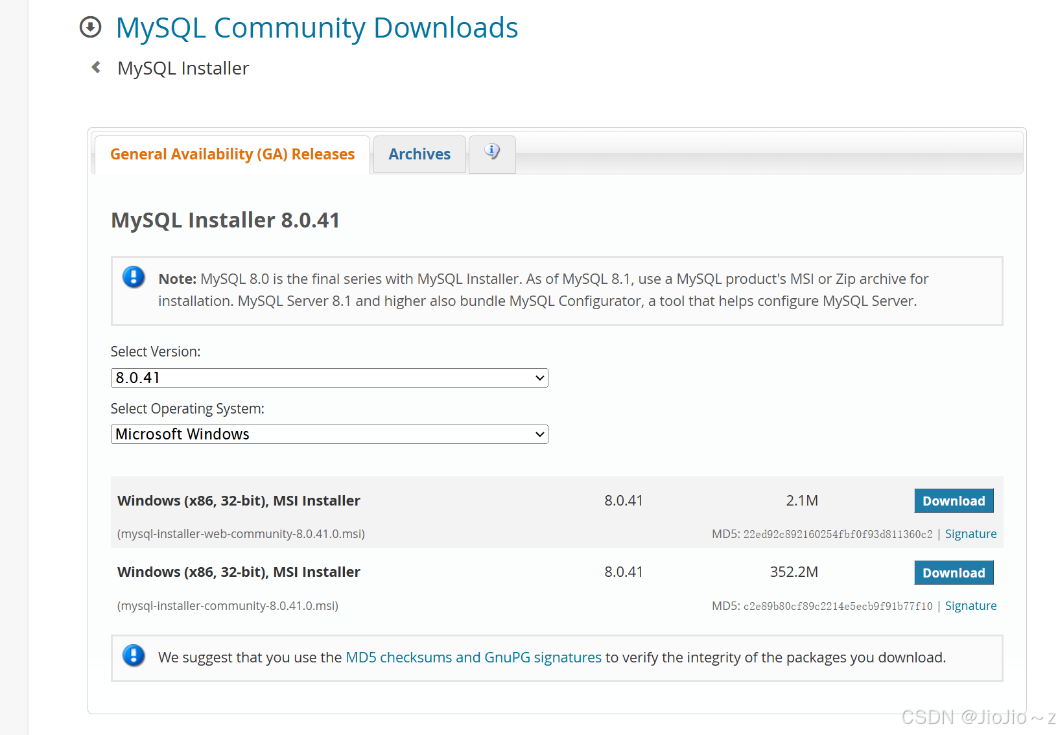
Task: Open the Select Version dropdown showing 8.0.41
Action: click(329, 378)
